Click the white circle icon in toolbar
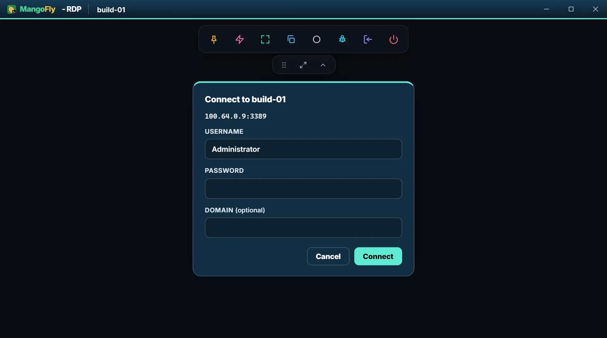 316,39
